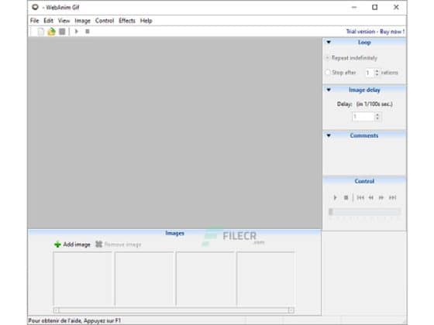The image size is (434, 325).
Task: Click the toolbar Play arrow icon
Action: tap(77, 32)
